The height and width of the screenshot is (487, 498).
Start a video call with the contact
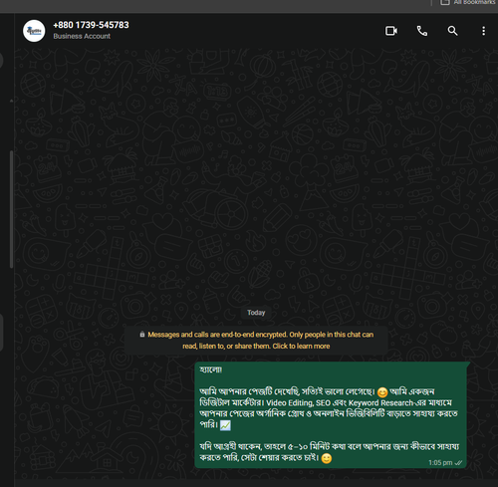391,31
